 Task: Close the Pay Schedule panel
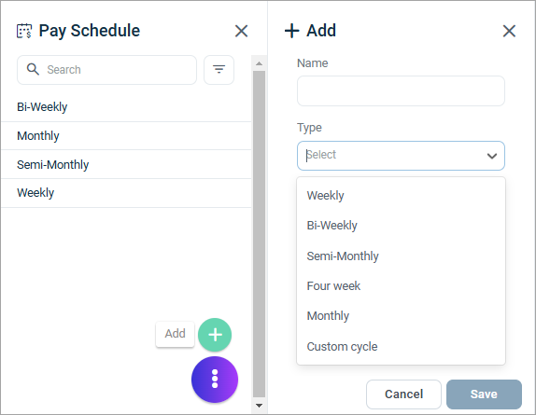241,31
